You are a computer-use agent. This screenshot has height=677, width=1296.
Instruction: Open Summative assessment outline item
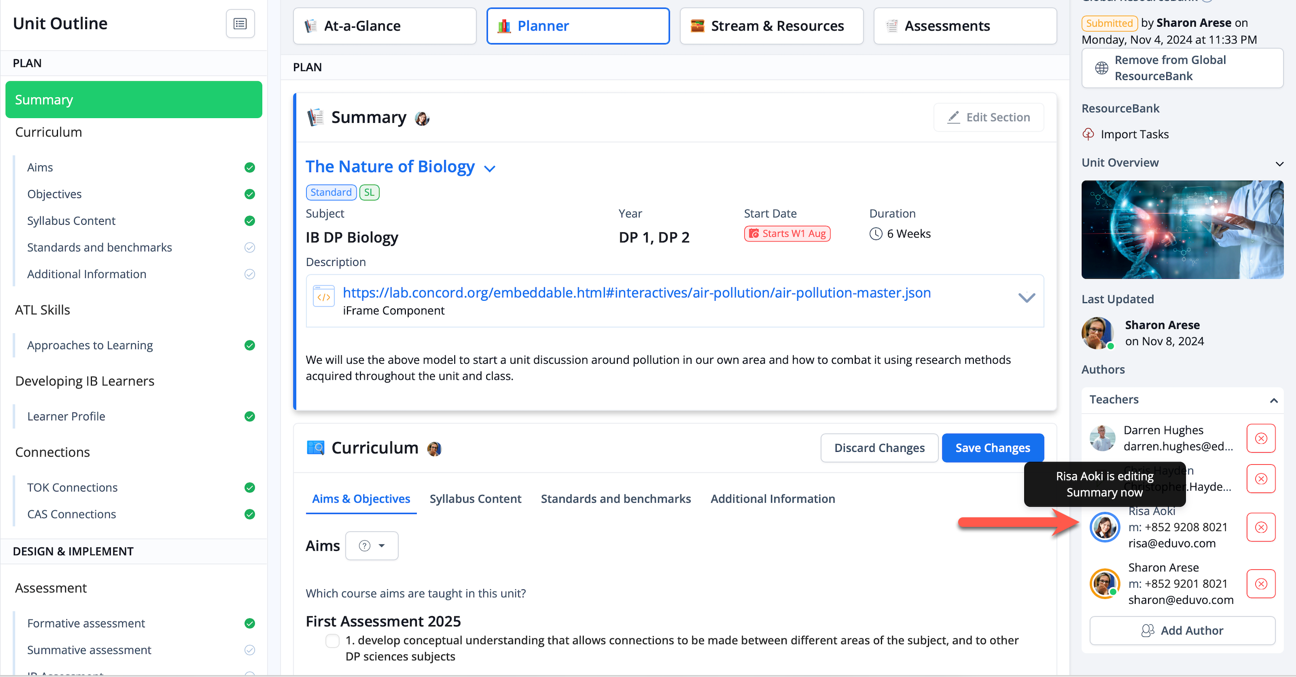pos(89,650)
